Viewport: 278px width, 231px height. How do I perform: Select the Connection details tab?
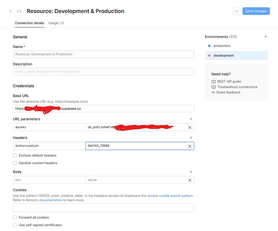click(x=29, y=23)
